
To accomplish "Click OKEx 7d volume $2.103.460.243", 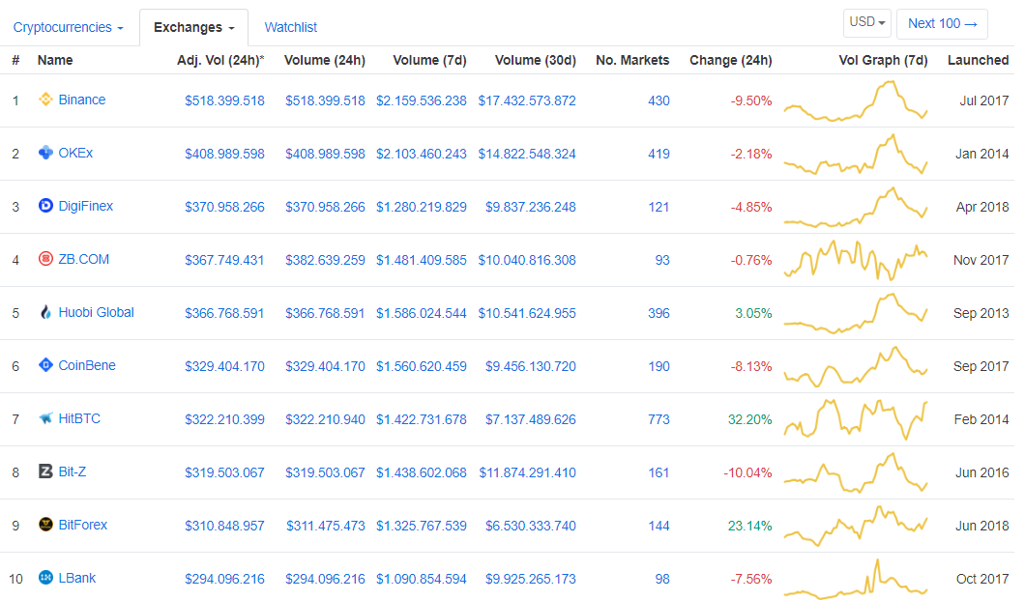I will point(421,154).
